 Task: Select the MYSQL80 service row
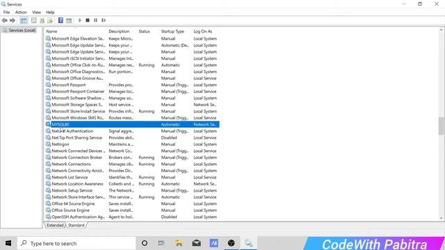tap(132, 124)
